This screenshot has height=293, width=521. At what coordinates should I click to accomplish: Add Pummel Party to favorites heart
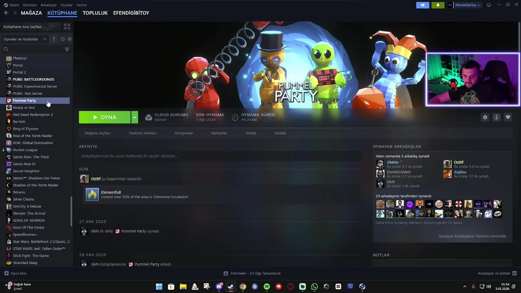(508, 117)
